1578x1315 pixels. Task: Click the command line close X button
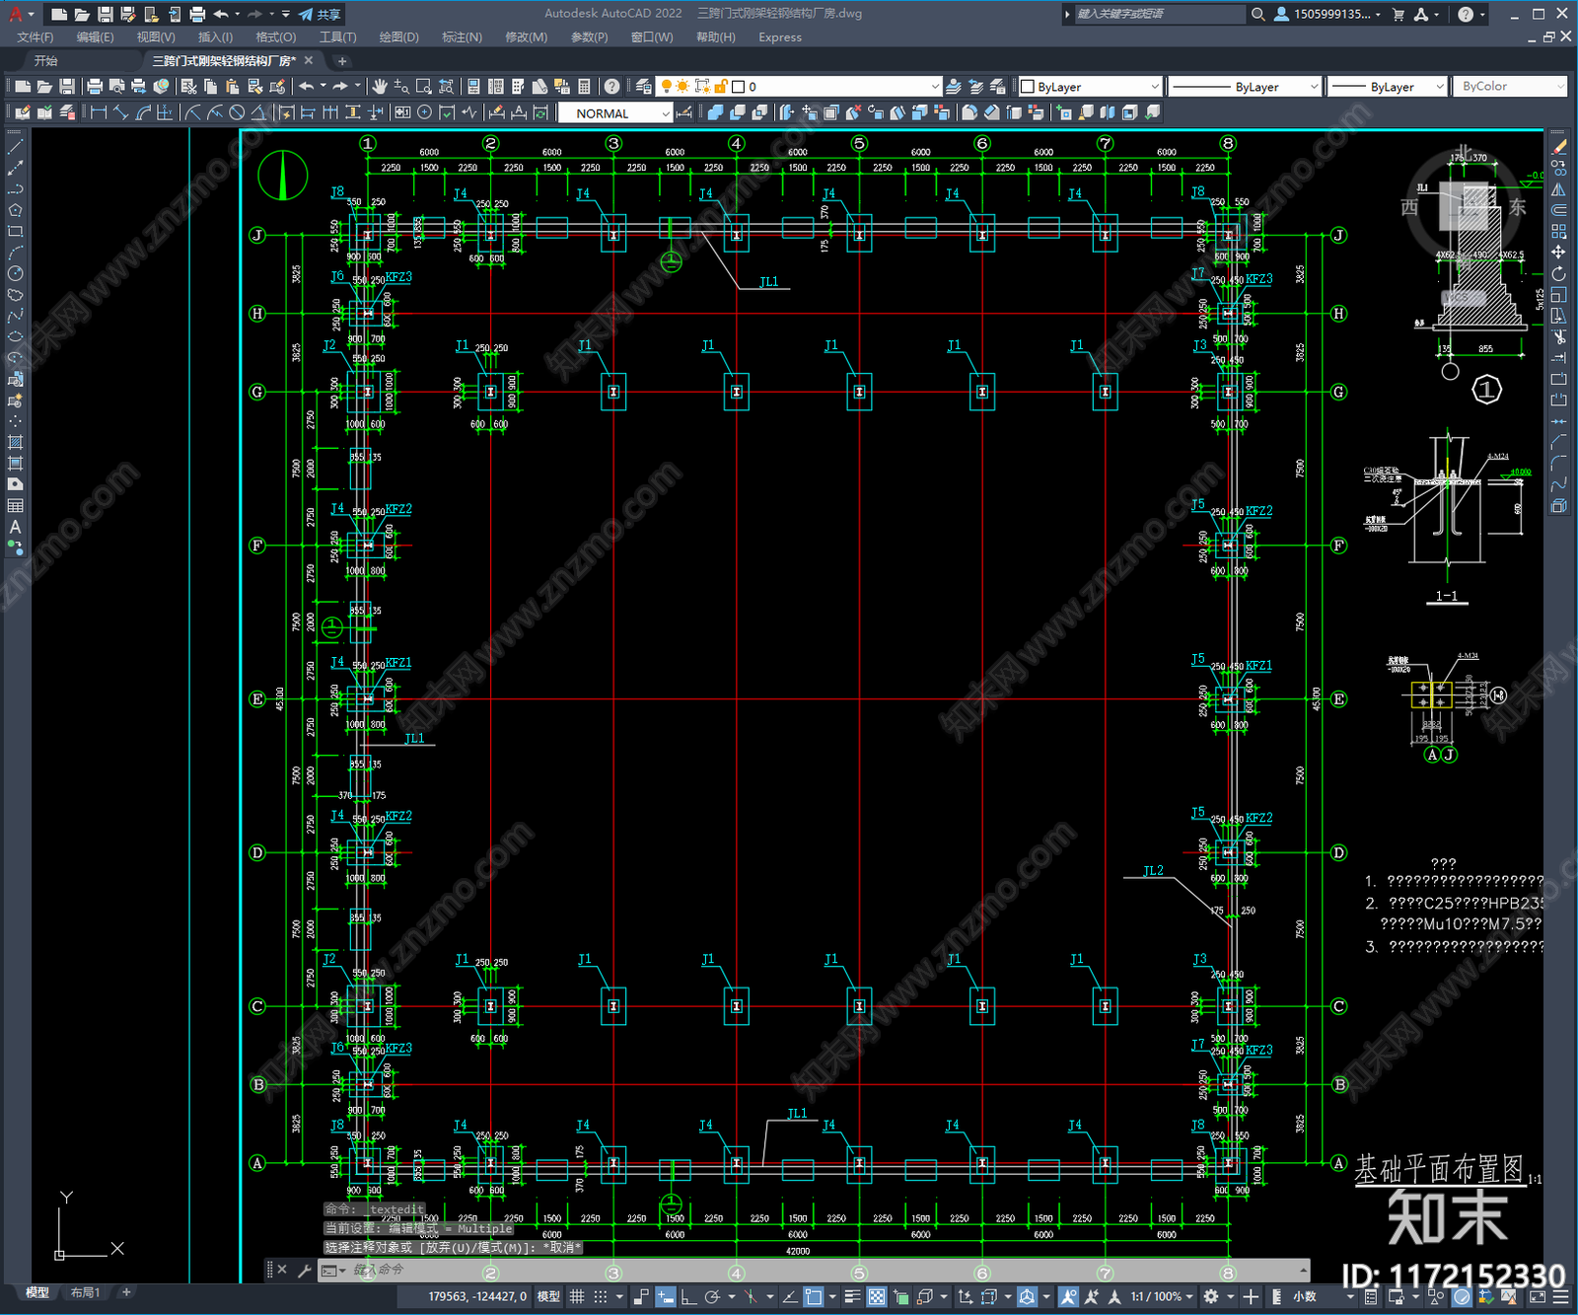pos(282,1270)
